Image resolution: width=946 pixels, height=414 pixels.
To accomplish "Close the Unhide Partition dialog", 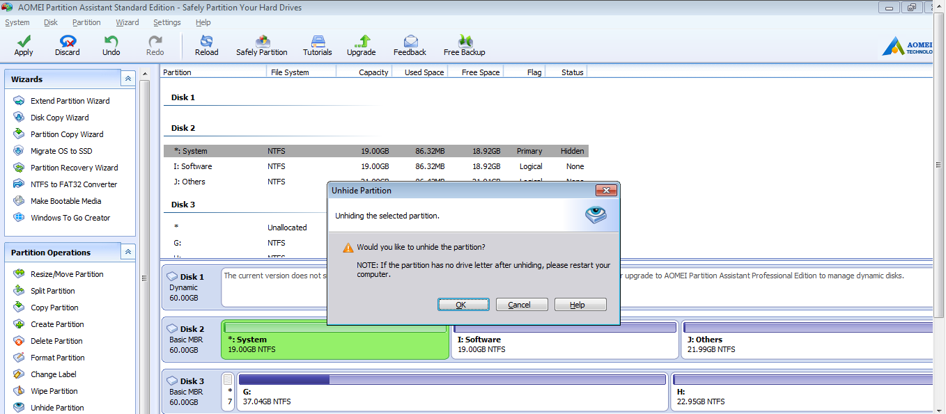I will pyautogui.click(x=606, y=190).
